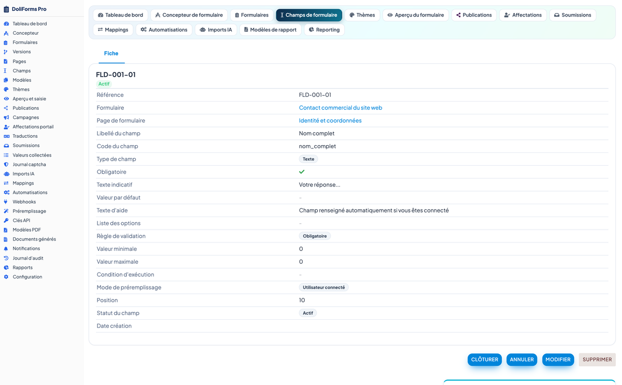Click the Formulaires sidebar icon
The width and height of the screenshot is (622, 385).
click(6, 42)
